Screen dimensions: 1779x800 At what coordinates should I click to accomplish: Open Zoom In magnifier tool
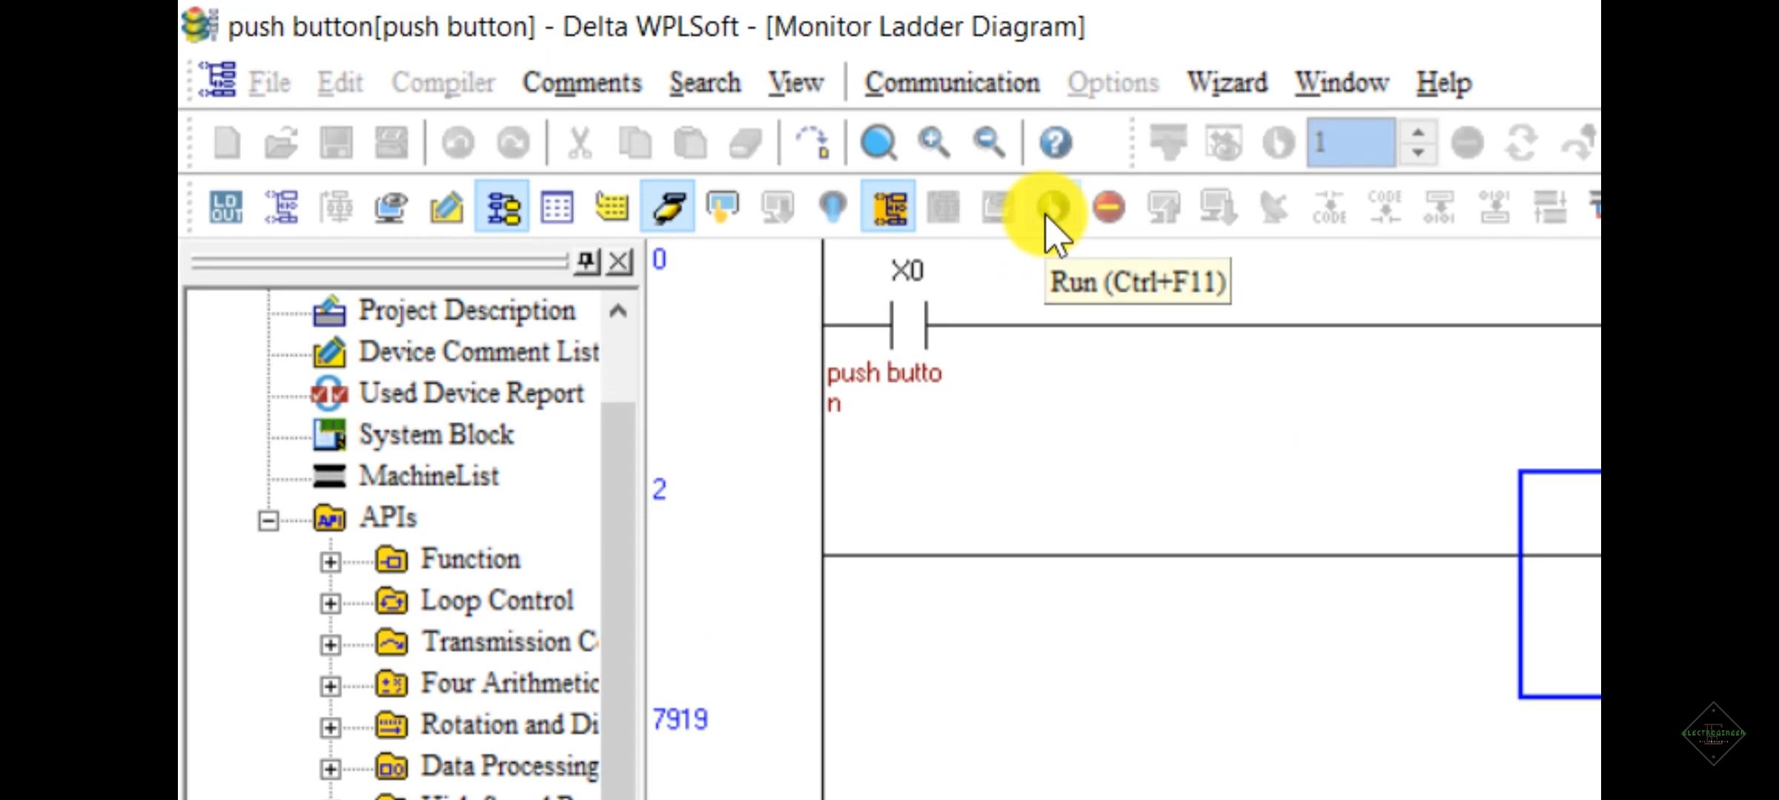point(932,142)
